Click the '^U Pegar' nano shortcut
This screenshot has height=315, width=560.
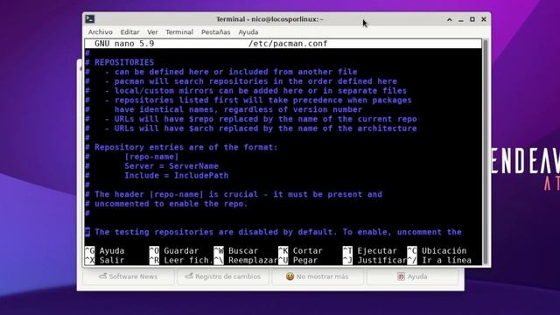[x=297, y=261]
